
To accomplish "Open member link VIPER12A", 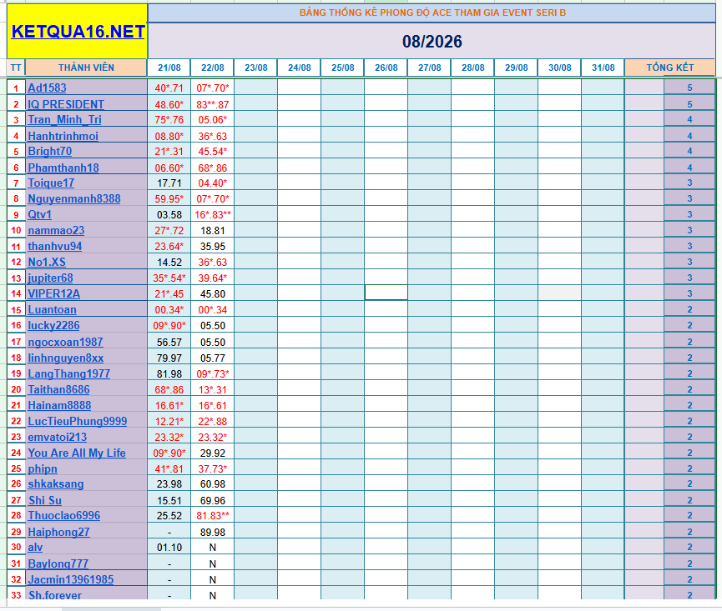I will point(54,293).
